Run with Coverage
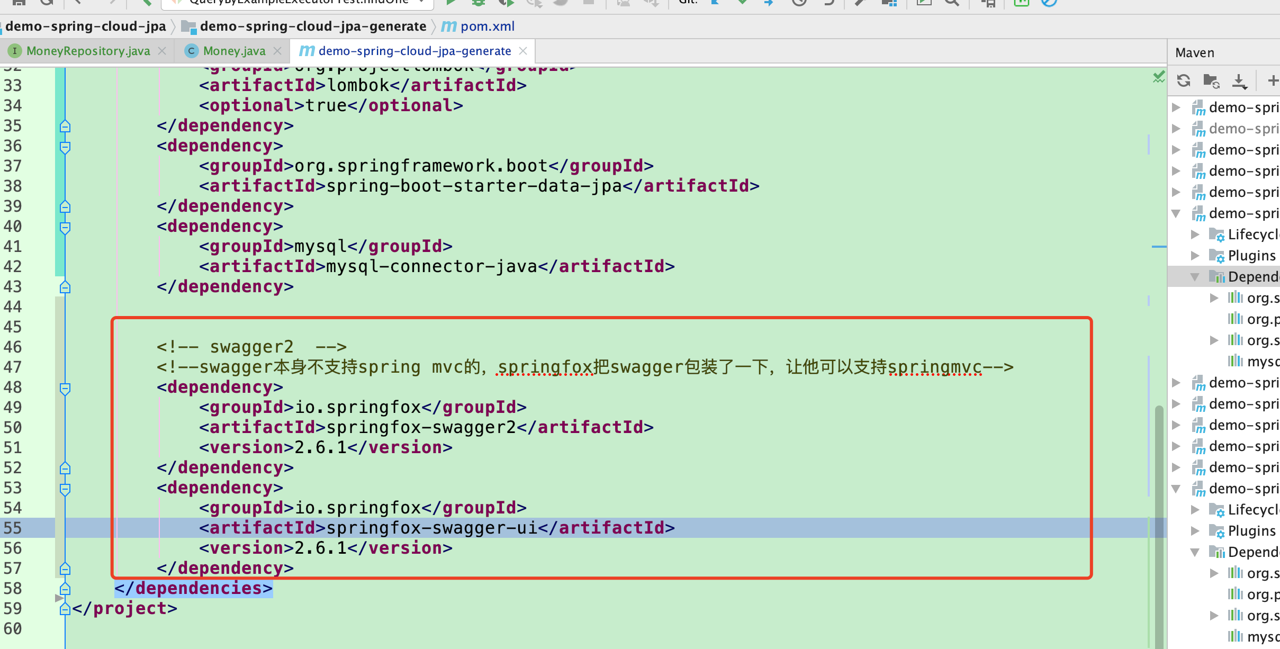 coord(506,3)
